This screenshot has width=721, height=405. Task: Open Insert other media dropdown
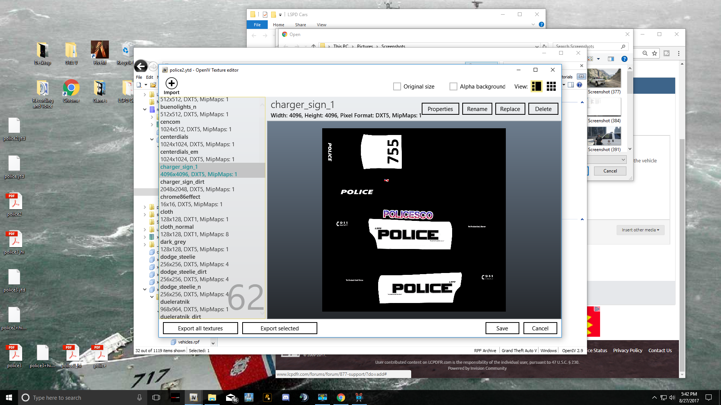click(640, 230)
